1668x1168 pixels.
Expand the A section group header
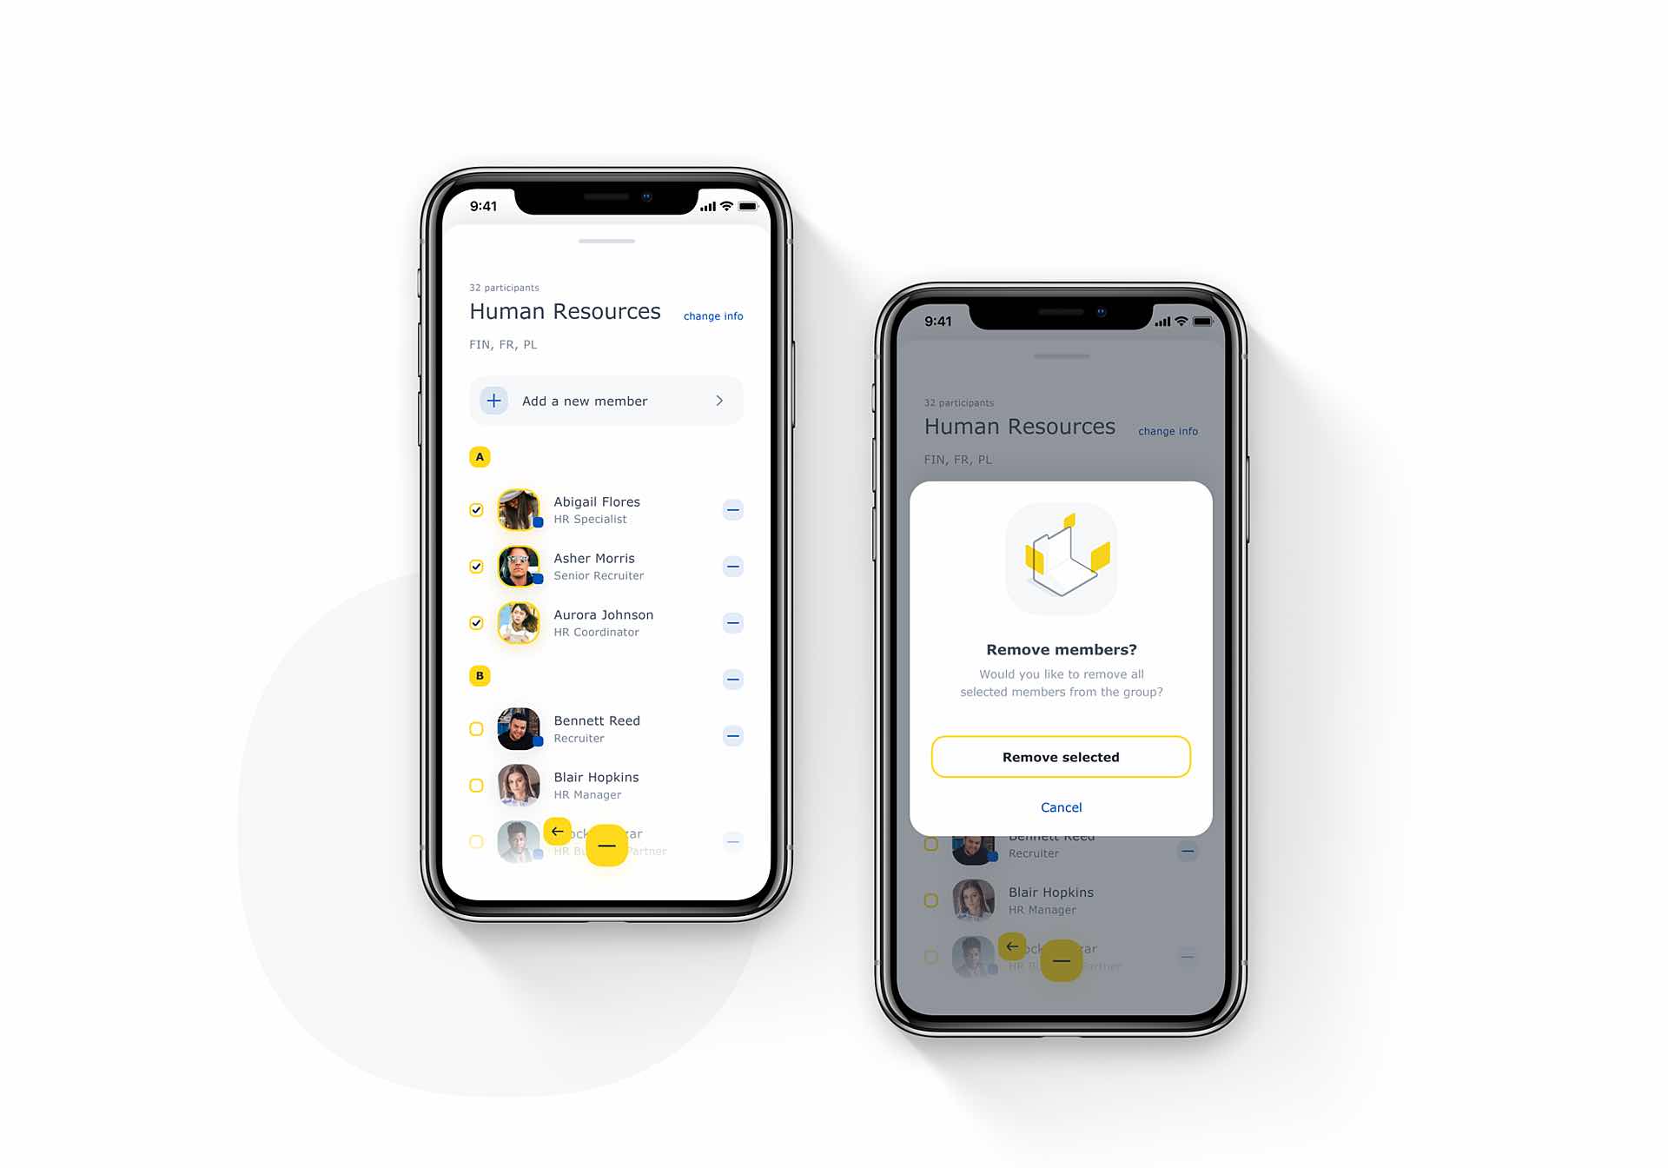[480, 456]
